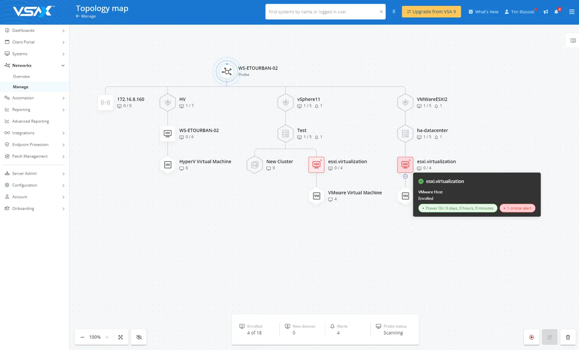Click the What's New link
579x350 pixels.
(x=483, y=12)
